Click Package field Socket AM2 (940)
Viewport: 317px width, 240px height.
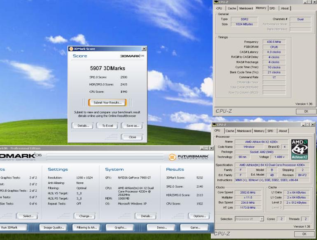[261, 152]
